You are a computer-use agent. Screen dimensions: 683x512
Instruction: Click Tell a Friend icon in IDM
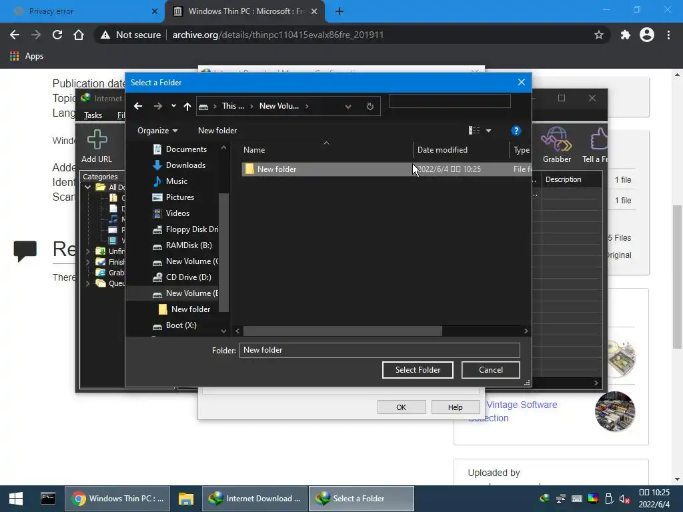coord(595,145)
